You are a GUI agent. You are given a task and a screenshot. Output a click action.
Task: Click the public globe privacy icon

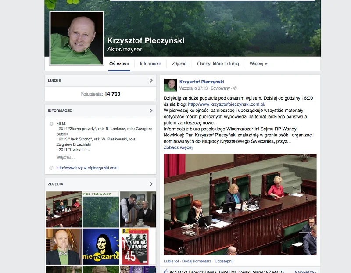(235, 88)
